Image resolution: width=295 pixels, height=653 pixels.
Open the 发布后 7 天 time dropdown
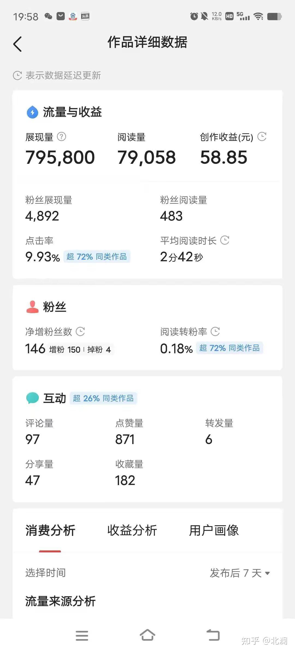click(x=240, y=573)
